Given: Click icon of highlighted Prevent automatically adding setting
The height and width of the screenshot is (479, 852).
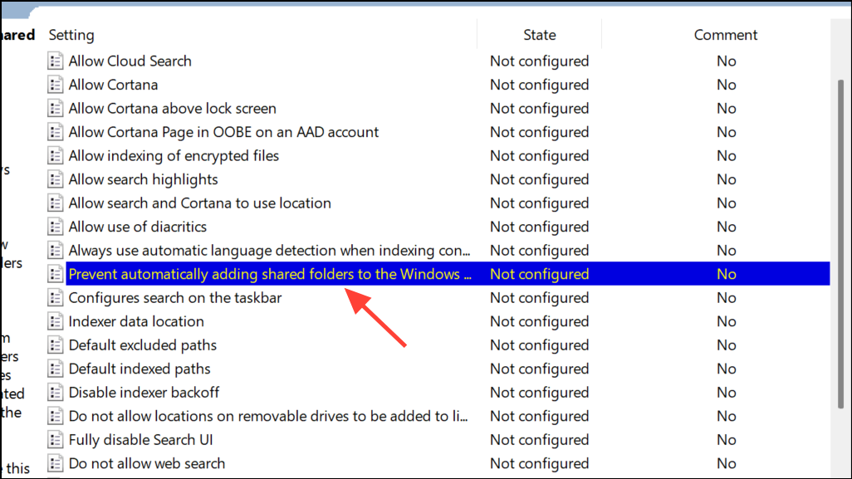Looking at the screenshot, I should [x=55, y=274].
